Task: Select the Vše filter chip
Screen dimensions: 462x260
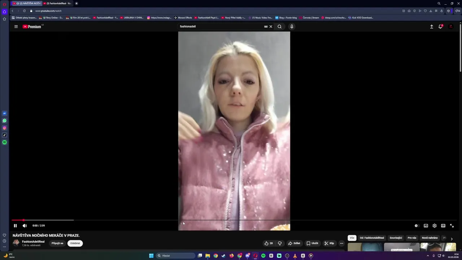Action: (352, 238)
